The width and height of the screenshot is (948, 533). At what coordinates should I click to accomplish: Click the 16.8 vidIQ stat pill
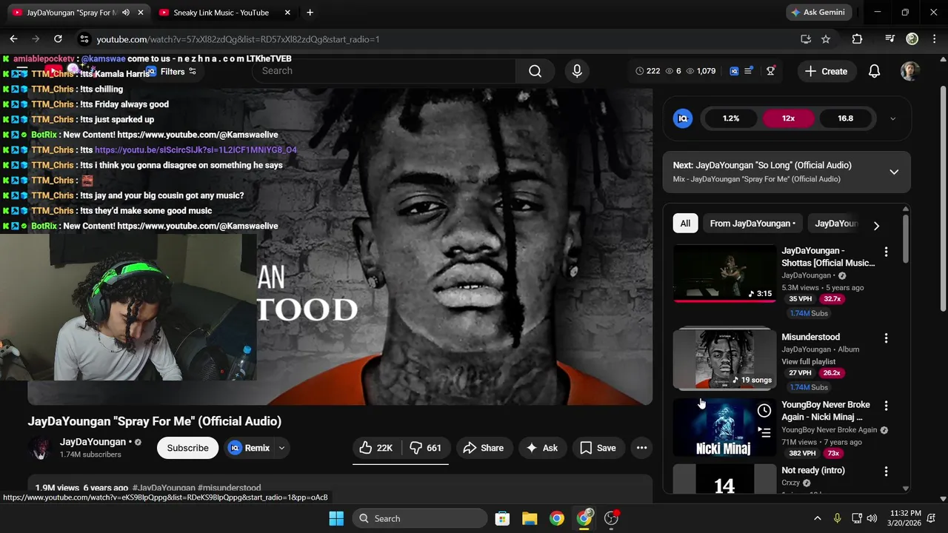[845, 118]
